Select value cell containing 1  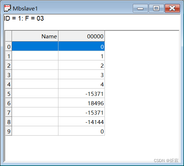tap(81, 56)
